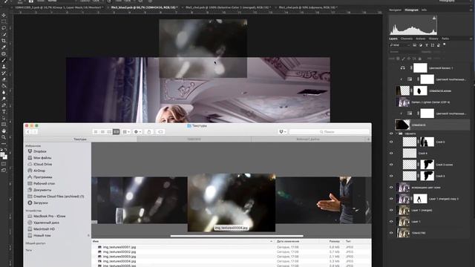Select the Crop tool
This screenshot has width=475, height=267.
coord(4,41)
